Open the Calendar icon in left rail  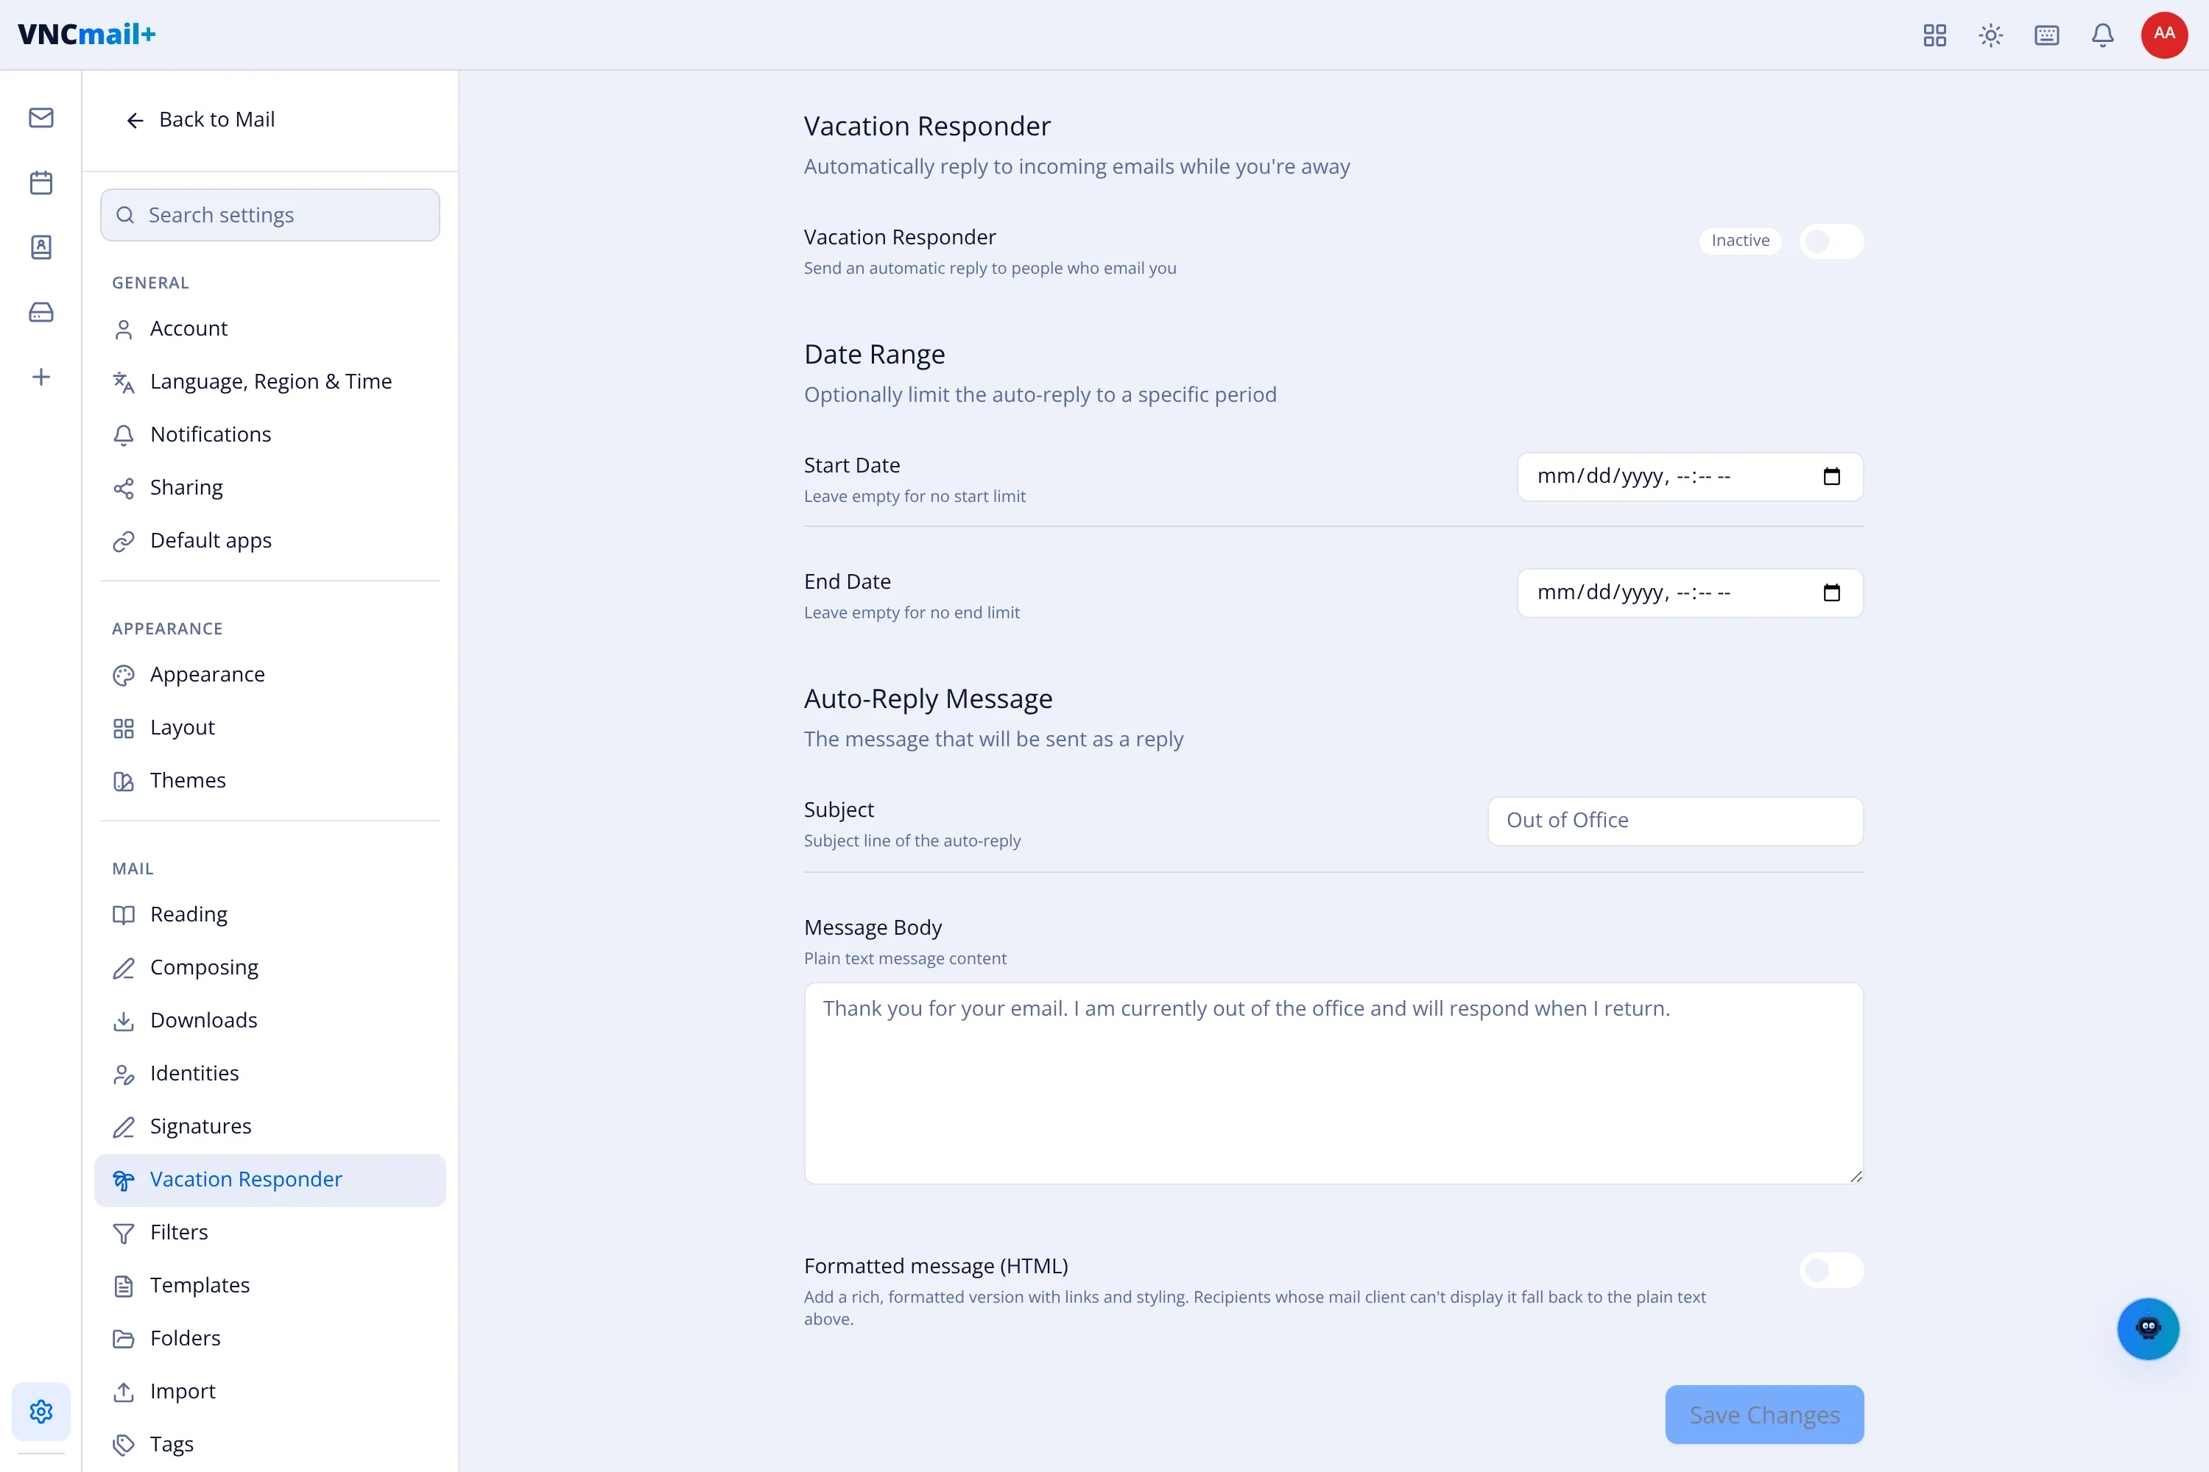(x=40, y=182)
